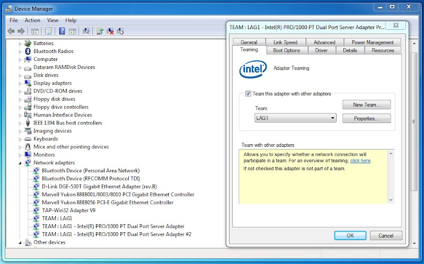Click Disable device icon with down arrow
This screenshot has height=264, width=424.
tap(120, 31)
